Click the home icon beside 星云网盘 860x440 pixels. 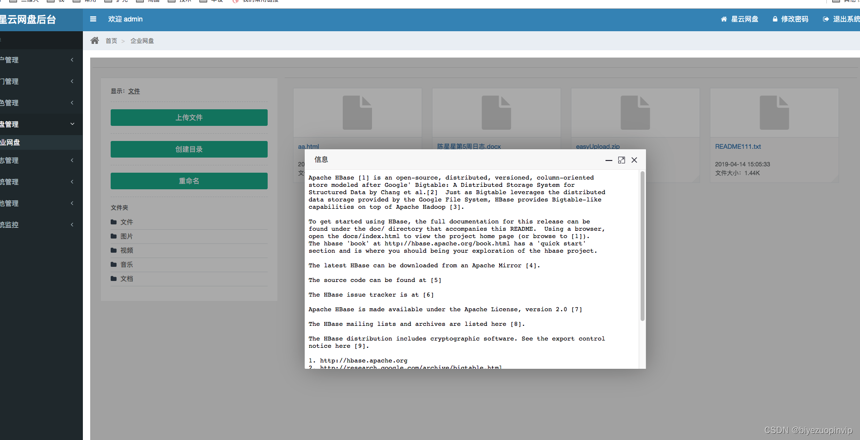pos(724,19)
